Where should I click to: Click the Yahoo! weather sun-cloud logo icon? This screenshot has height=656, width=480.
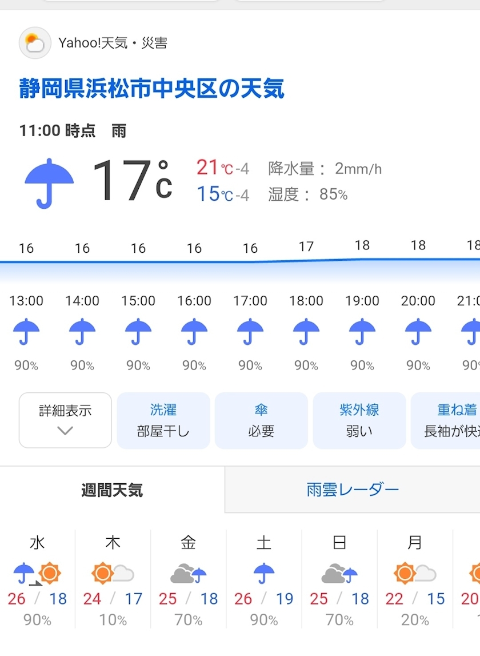[x=35, y=43]
